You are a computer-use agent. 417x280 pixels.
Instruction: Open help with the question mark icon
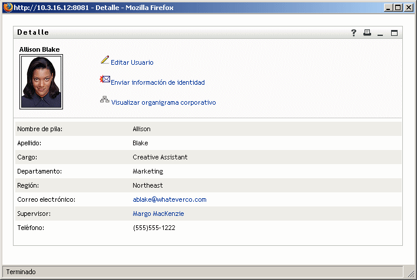tap(354, 33)
